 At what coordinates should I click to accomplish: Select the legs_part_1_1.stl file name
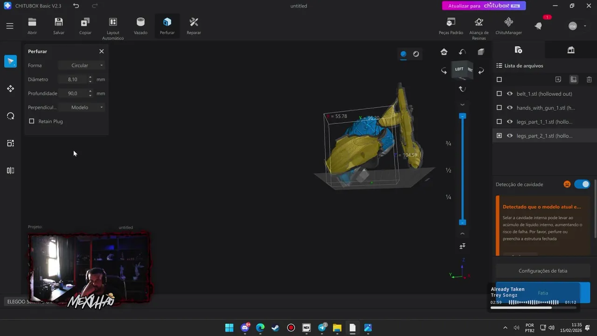pos(544,122)
